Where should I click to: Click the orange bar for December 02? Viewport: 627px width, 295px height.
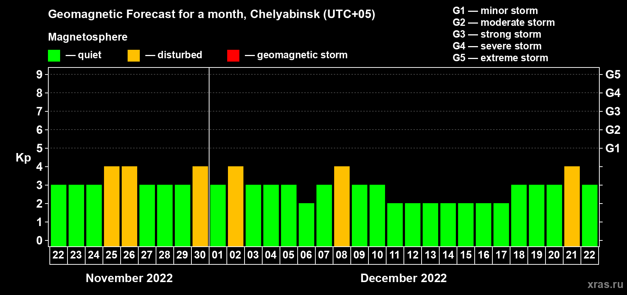pos(236,206)
